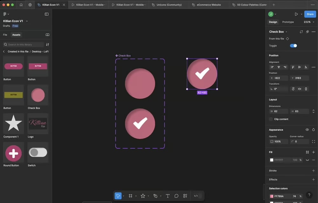Align horizontal centers
Image resolution: width=318 pixels, height=203 pixels.
point(279,67)
